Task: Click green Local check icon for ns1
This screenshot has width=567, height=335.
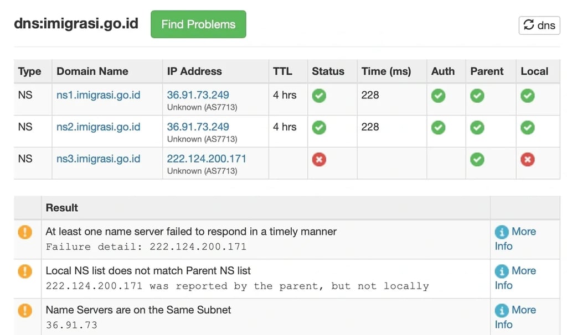Action: pyautogui.click(x=528, y=96)
